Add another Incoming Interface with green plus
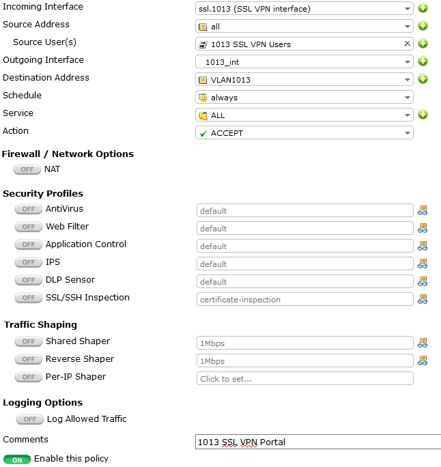Screen dimensions: 441x467 pos(423,8)
